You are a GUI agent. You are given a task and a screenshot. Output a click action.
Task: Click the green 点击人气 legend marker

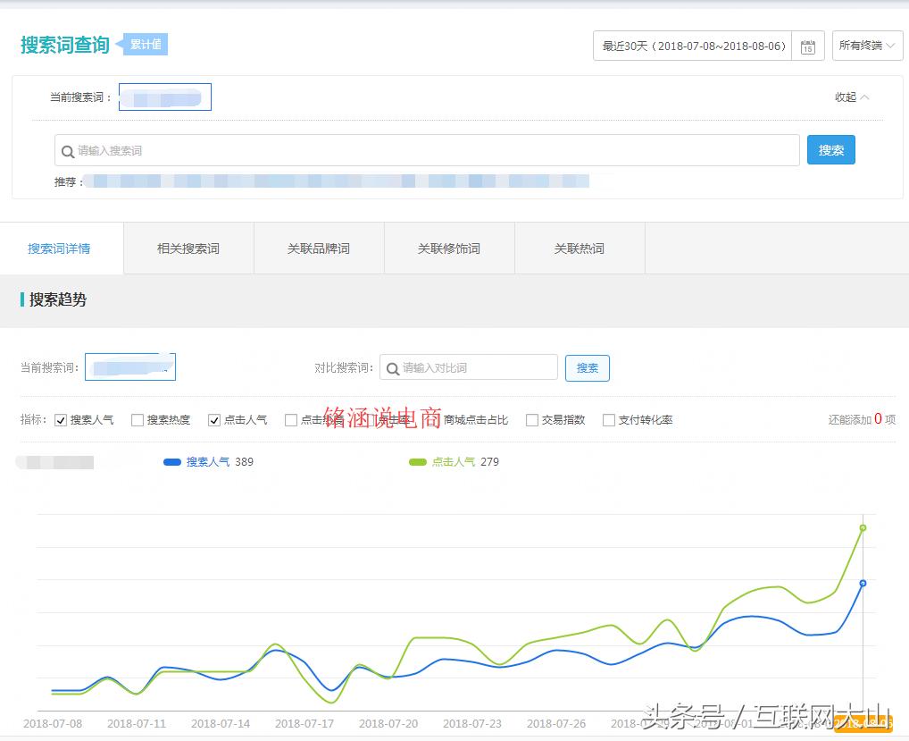417,463
